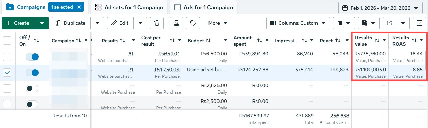
Task: Turn off the Rs6,500.00 budget campaign toggle
Action: click(32, 57)
